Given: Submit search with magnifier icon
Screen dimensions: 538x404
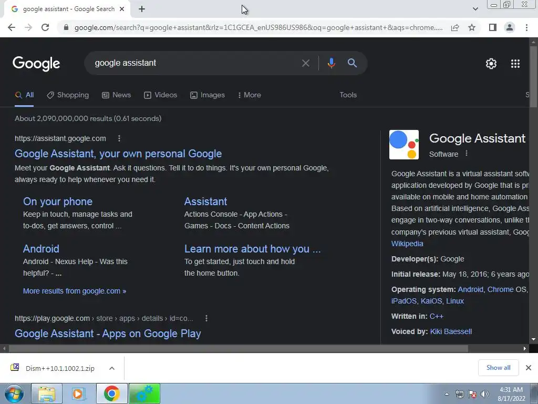Looking at the screenshot, I should point(353,63).
